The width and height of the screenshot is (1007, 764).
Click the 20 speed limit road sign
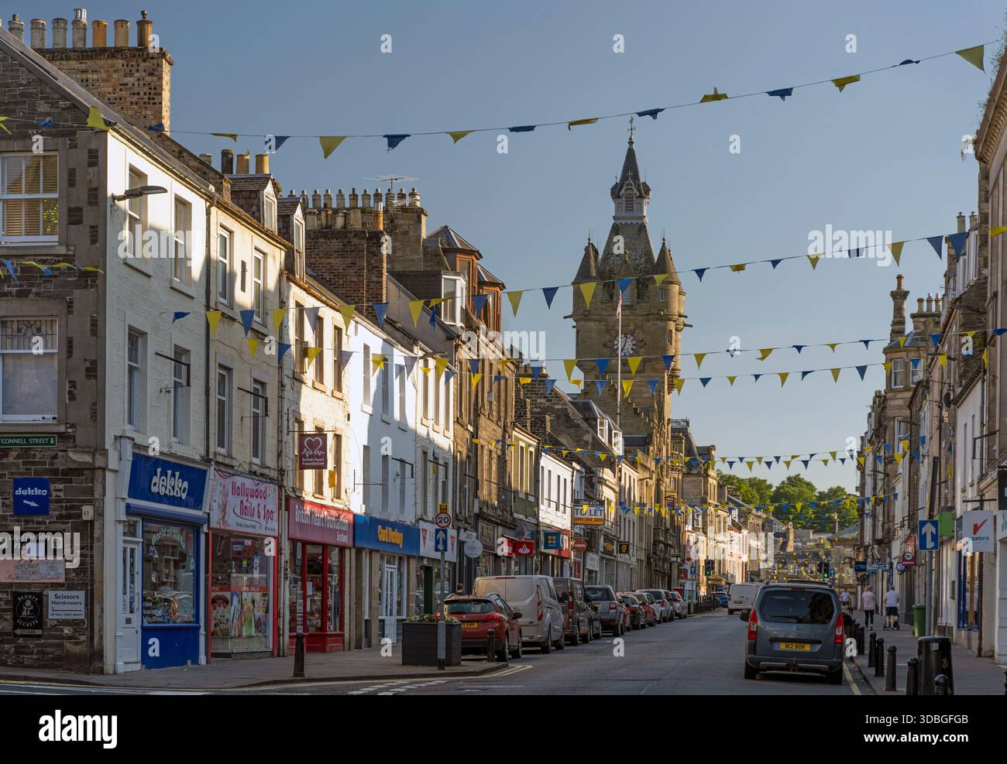click(443, 519)
